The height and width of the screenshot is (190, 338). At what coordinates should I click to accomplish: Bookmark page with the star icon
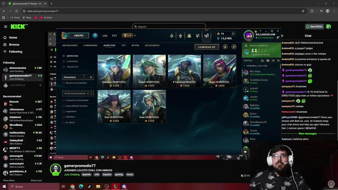pos(303,11)
